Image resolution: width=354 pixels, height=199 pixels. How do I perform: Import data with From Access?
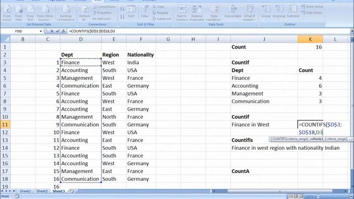click(7, 13)
